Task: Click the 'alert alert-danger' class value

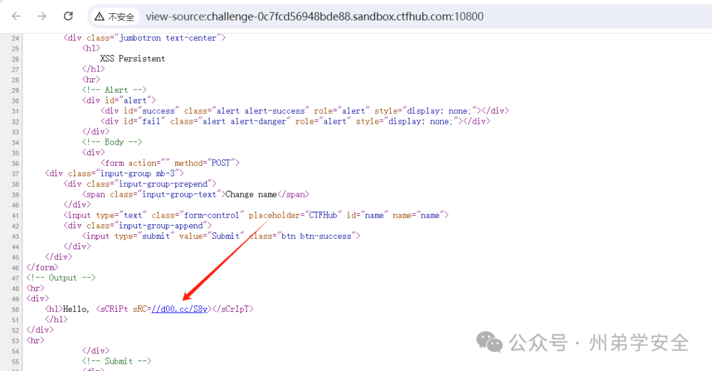Action: [x=245, y=121]
